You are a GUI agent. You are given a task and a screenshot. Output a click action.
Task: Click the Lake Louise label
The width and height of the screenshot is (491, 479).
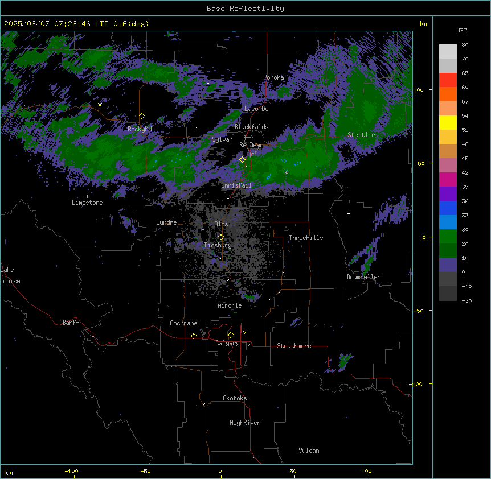(x=10, y=275)
